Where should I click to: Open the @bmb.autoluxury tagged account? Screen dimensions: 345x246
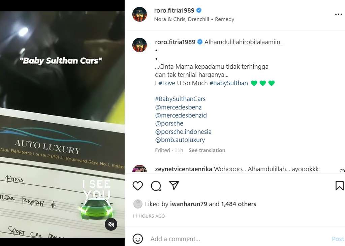pyautogui.click(x=180, y=140)
